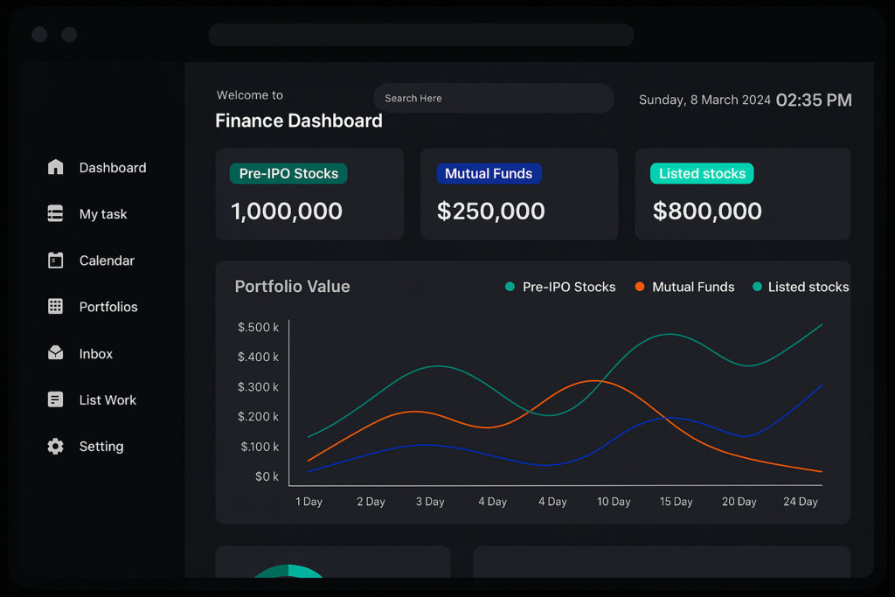Go to Portfolios in the sidebar
The image size is (895, 597).
pyautogui.click(x=108, y=307)
